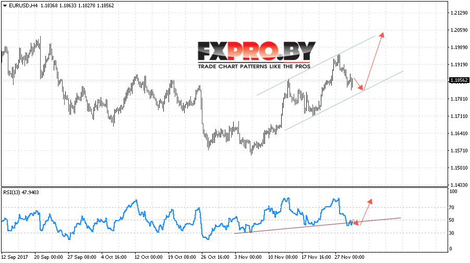
Task: Click price scale value 1.15710
Action: coord(459,150)
